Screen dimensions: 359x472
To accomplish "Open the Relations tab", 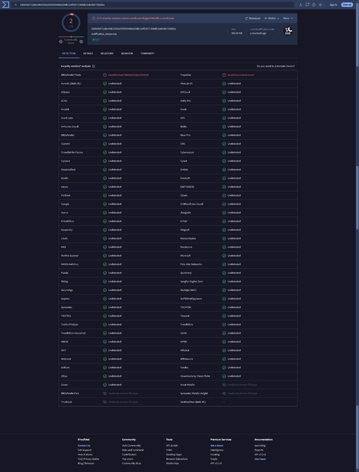I will click(x=107, y=54).
